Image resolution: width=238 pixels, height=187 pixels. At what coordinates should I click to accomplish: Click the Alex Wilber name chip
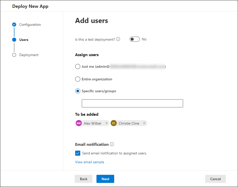click(92, 123)
